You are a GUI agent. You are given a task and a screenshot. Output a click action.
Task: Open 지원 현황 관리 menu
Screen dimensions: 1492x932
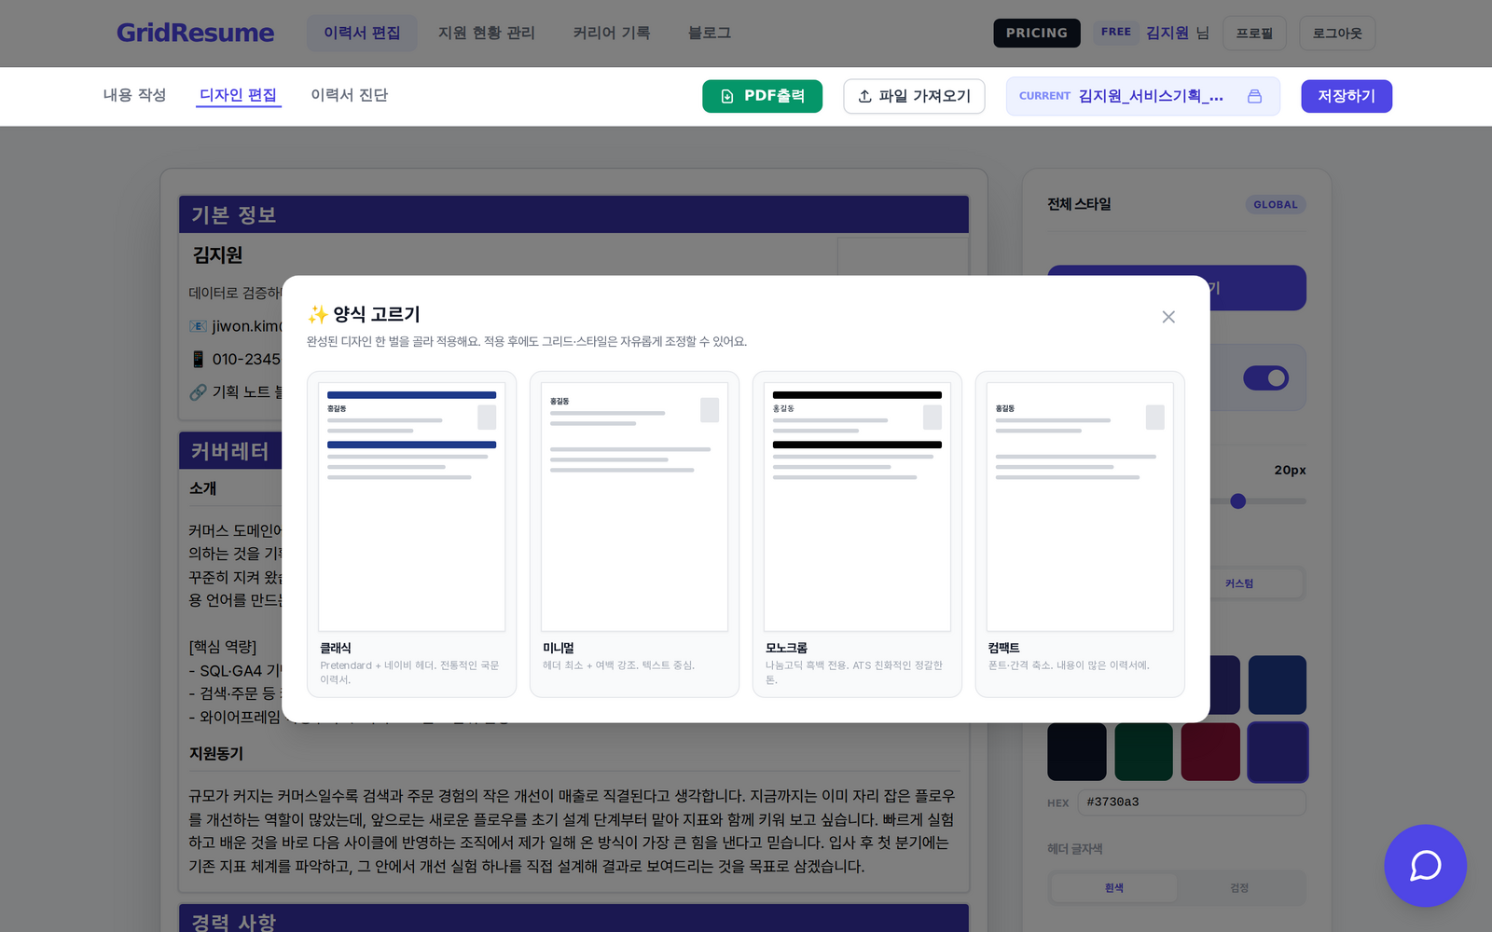(x=487, y=33)
